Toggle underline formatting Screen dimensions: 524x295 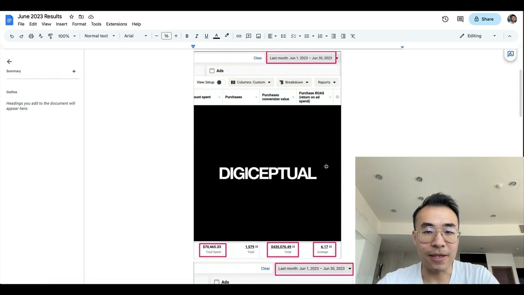[x=206, y=36]
